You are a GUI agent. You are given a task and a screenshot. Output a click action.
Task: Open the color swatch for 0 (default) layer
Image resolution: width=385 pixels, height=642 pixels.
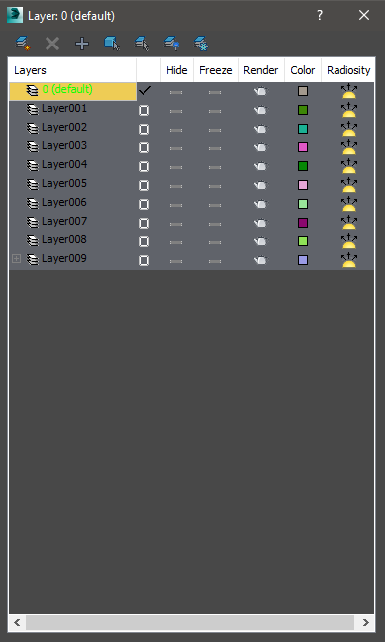(303, 91)
